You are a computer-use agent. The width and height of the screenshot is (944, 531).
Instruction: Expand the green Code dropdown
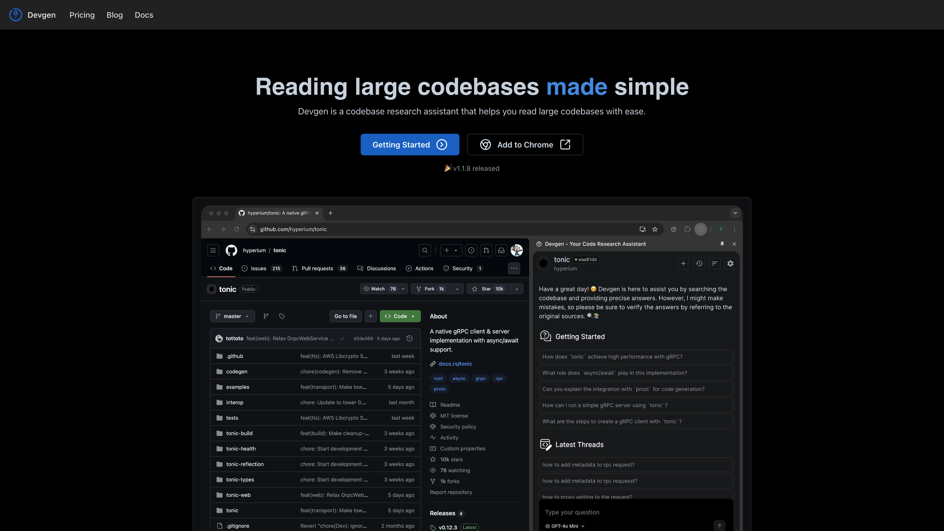pos(400,316)
